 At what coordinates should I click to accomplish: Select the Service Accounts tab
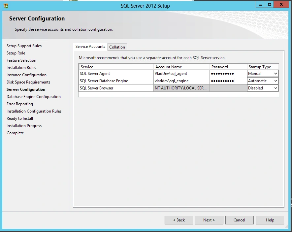[x=90, y=47]
